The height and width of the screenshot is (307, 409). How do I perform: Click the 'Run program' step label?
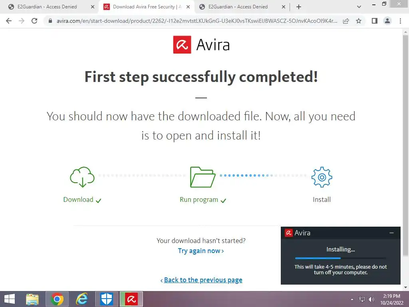199,200
